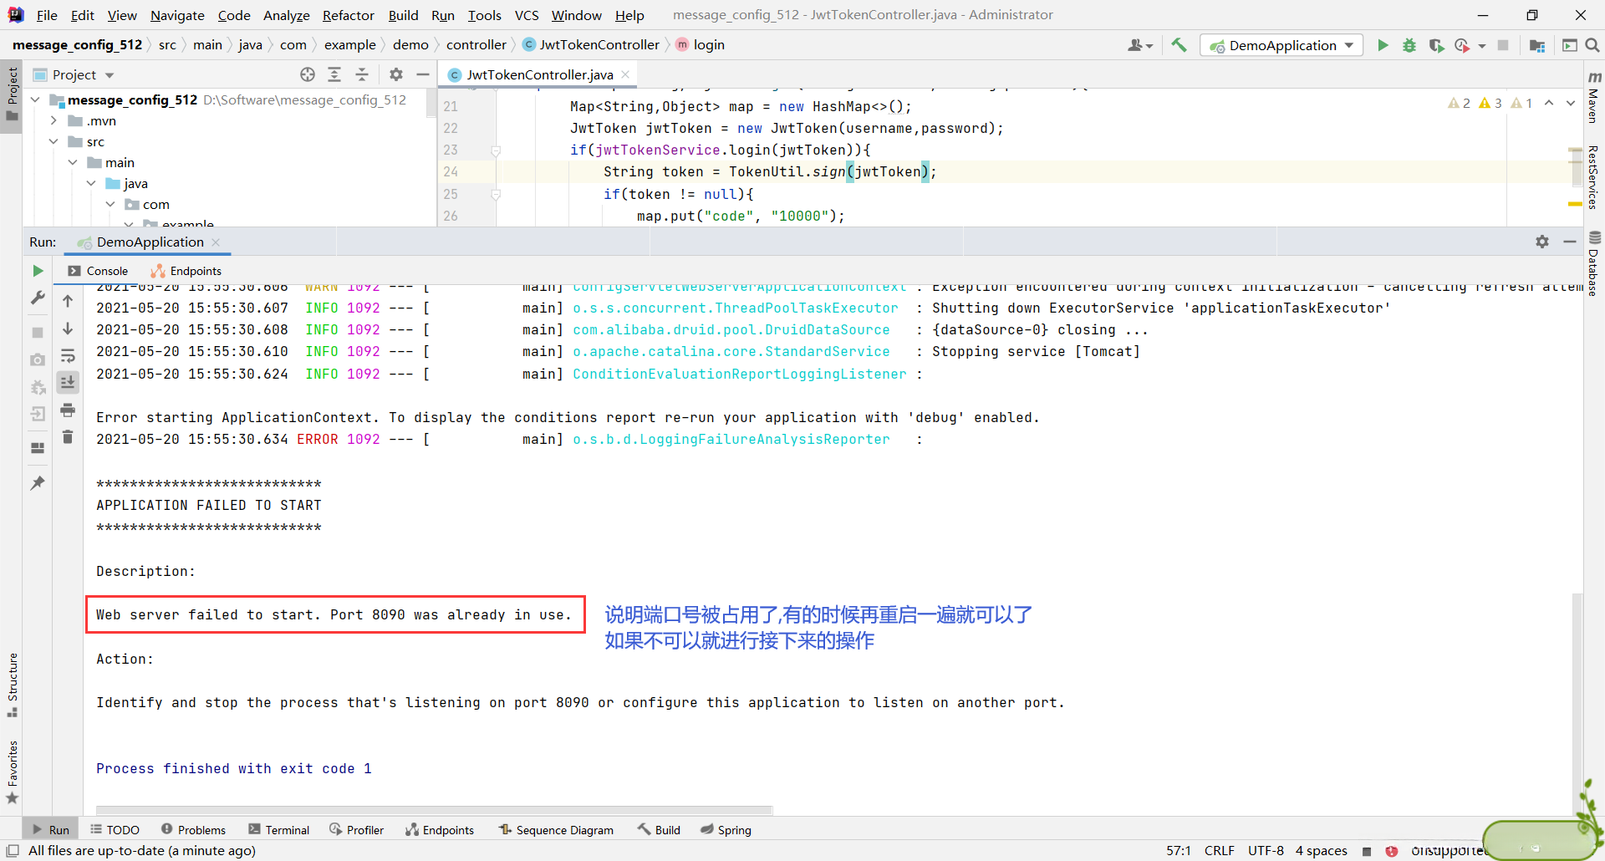Screen dimensions: 1605x861
Task: Toggle scroll to end in console
Action: pyautogui.click(x=68, y=382)
